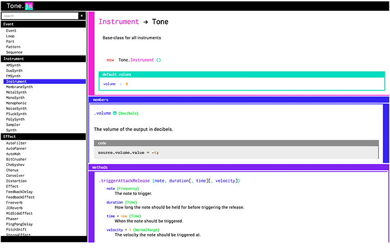
Task: Go to Chebyshev effect page
Action: pyautogui.click(x=15, y=164)
